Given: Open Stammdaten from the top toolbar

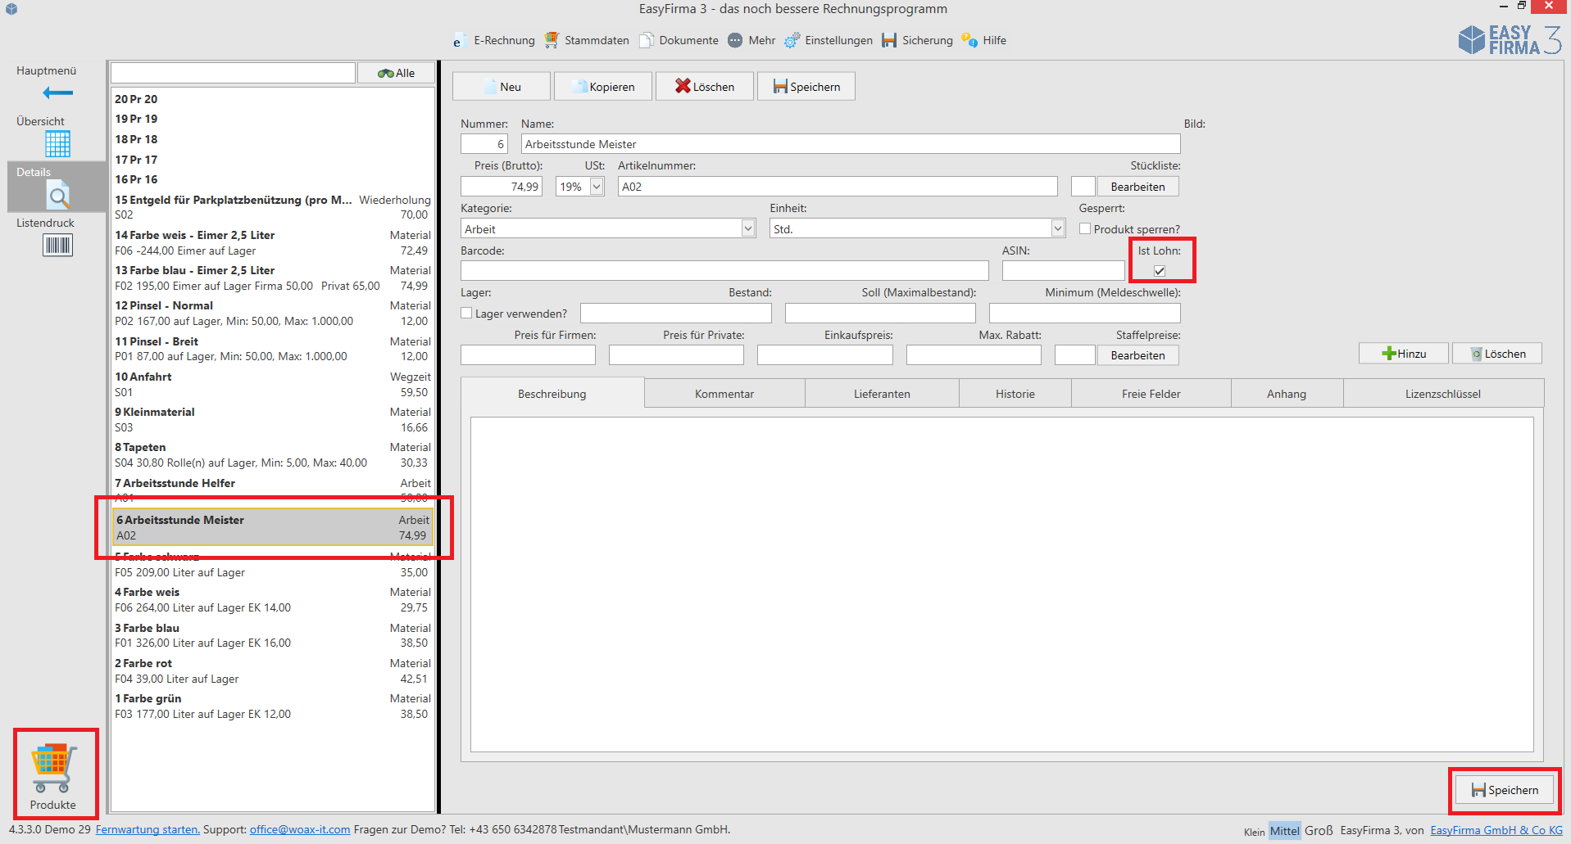Looking at the screenshot, I should [587, 40].
